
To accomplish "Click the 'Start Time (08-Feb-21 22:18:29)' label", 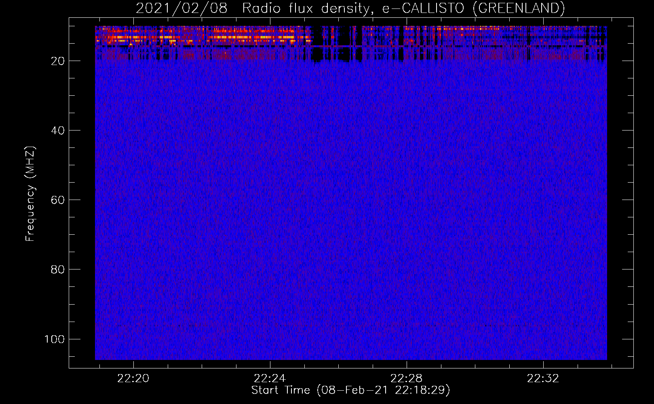I will pos(350,390).
